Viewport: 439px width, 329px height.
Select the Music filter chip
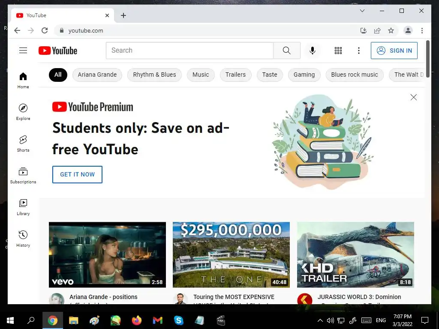click(201, 75)
